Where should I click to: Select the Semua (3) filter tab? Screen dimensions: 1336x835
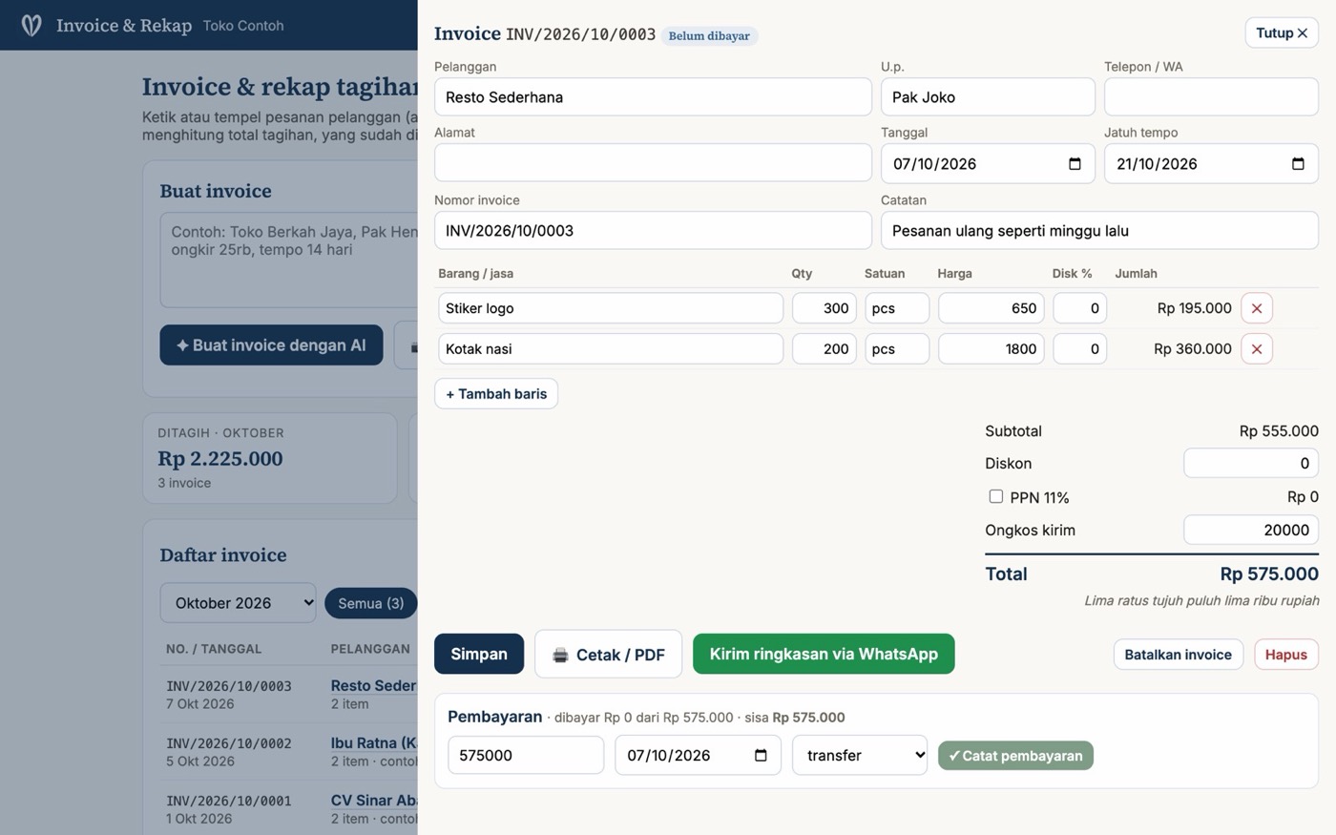point(370,603)
